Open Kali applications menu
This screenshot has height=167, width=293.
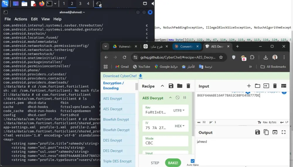(x=5, y=4)
